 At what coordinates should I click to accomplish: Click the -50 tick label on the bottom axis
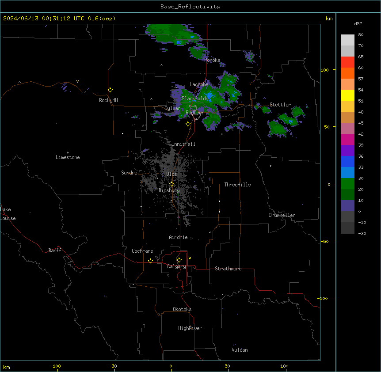click(x=113, y=366)
